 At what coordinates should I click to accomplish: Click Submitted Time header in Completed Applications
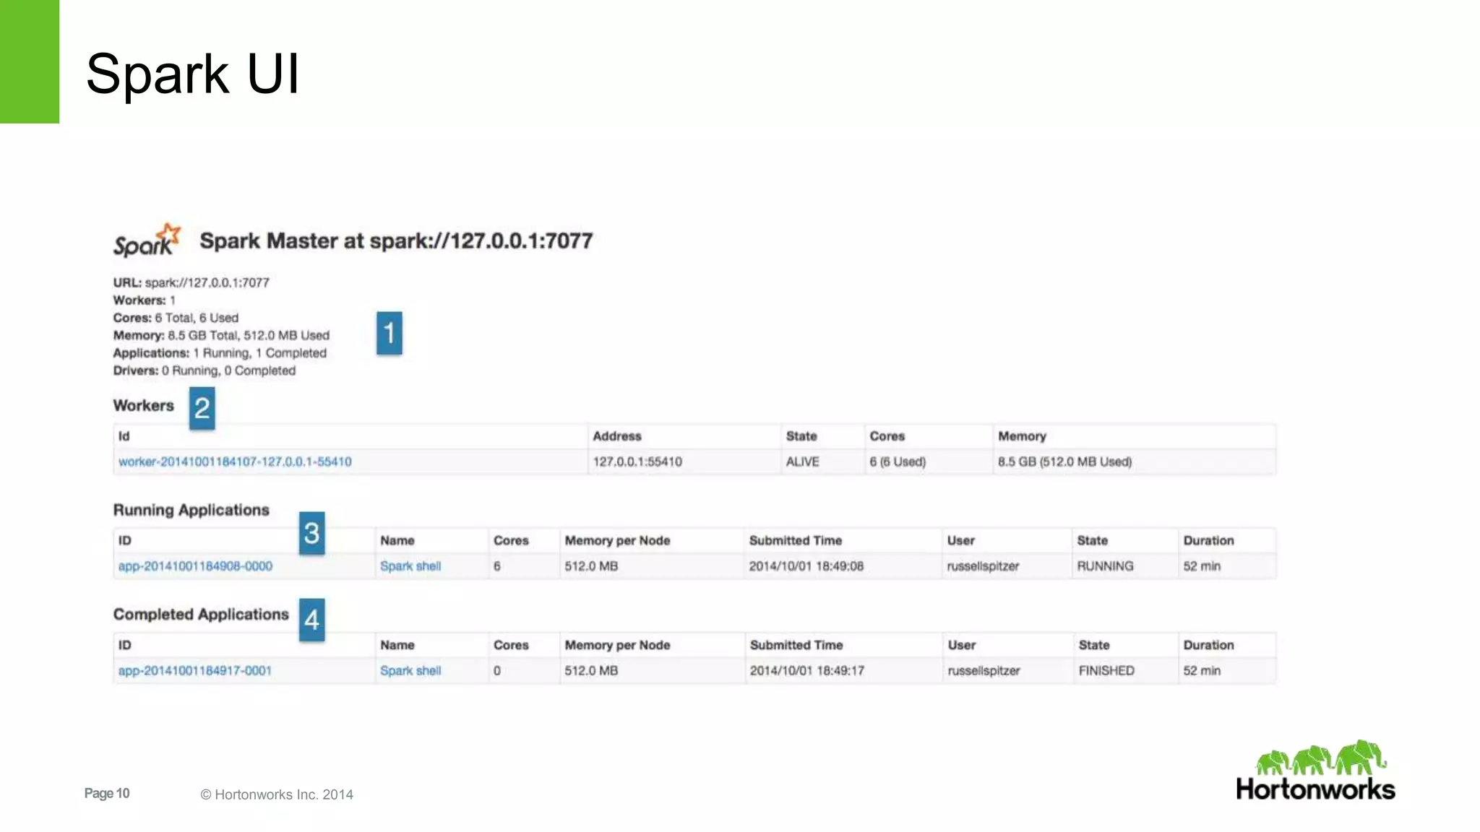[x=796, y=645]
